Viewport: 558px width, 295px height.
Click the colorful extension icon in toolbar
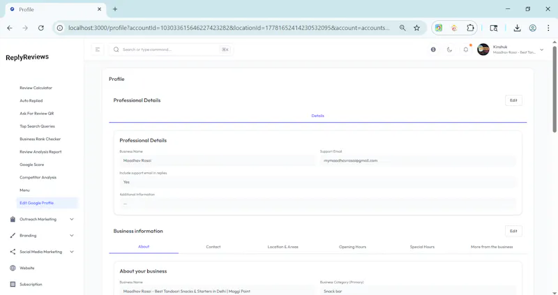[x=439, y=28]
